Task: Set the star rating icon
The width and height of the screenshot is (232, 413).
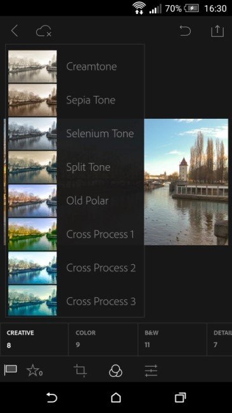Action: coord(34,370)
